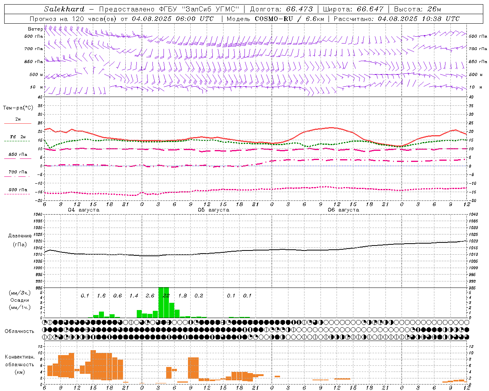The image size is (489, 391).
Task: Click the "1.8" precipitation total value
Action: (183, 296)
